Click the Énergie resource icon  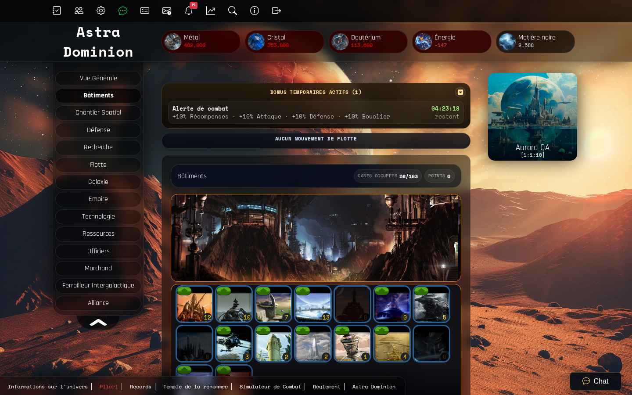424,42
